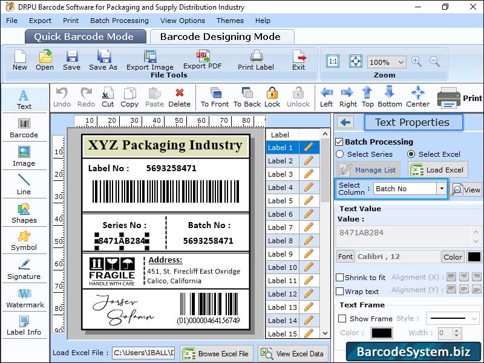Click the Exit icon in File Tools
Screen dimensions: 484x363
coord(298,60)
